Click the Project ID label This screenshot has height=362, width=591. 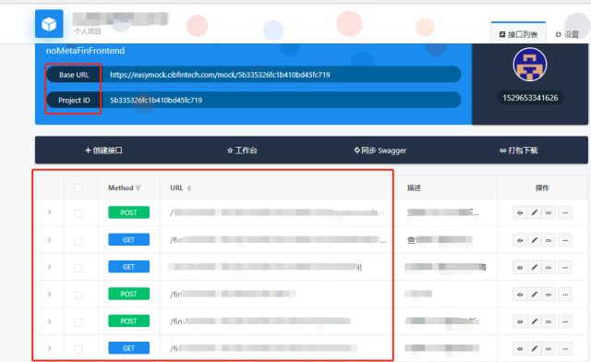(x=74, y=100)
